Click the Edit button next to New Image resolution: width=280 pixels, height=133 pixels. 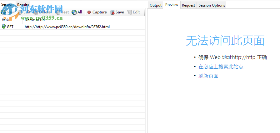[25, 12]
